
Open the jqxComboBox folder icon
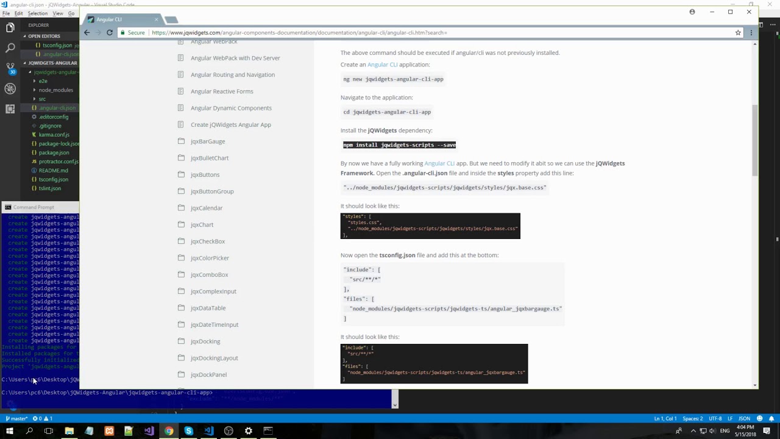pyautogui.click(x=181, y=274)
